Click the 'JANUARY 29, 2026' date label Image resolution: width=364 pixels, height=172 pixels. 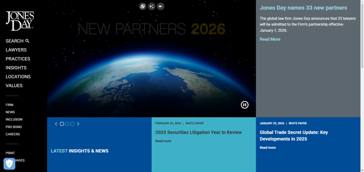[272, 123]
